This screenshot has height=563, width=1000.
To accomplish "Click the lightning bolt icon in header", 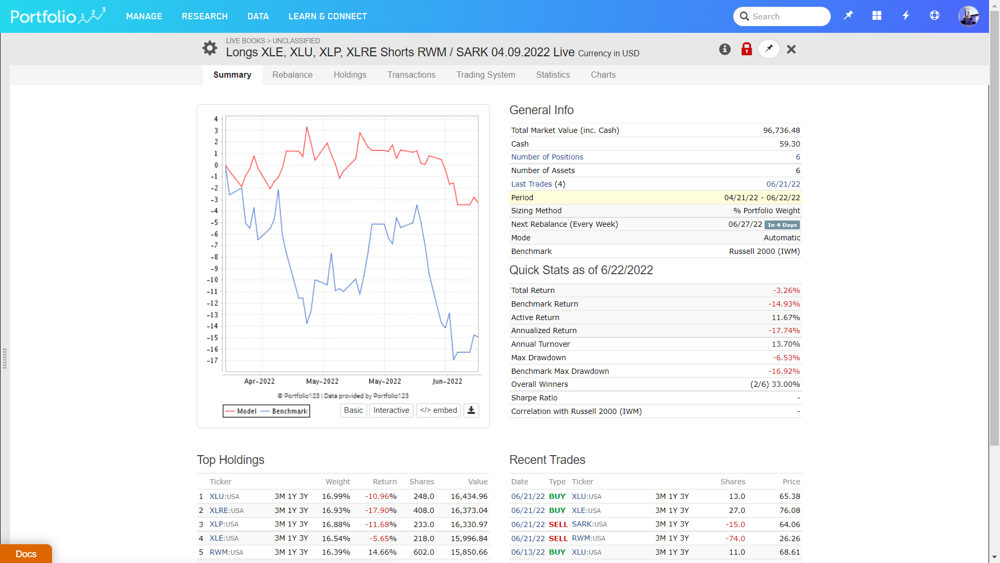I will pos(906,16).
